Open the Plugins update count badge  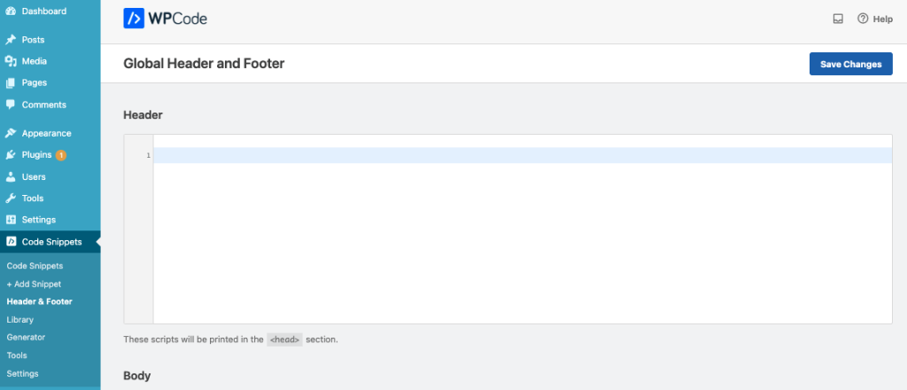(61, 155)
